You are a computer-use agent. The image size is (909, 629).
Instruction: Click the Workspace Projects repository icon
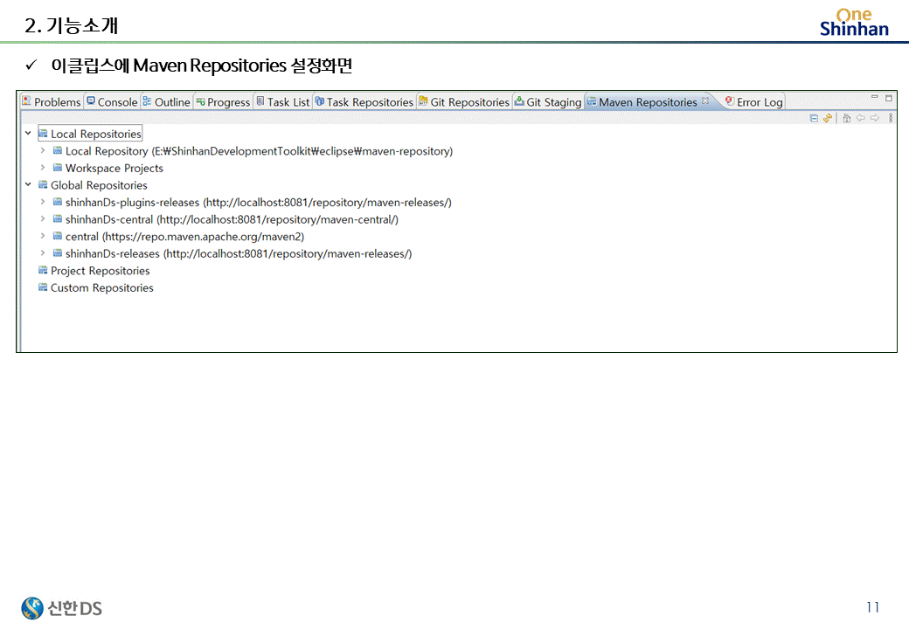pos(58,168)
